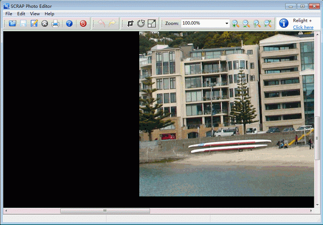Click the edit pencil notepad icon

(34, 24)
